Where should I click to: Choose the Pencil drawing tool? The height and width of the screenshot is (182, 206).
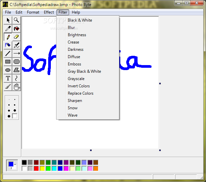(8, 37)
